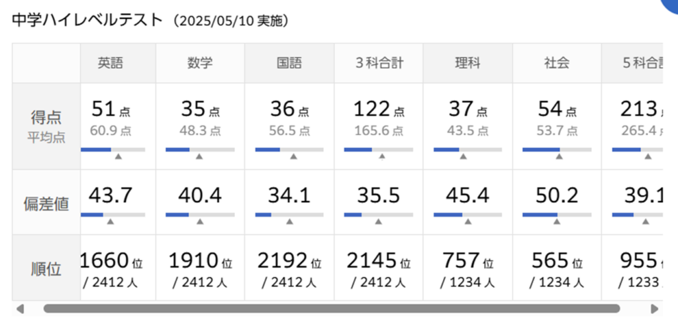678x320 pixels.
Task: Click the horizontal scrollbar thumb
Action: click(x=331, y=309)
